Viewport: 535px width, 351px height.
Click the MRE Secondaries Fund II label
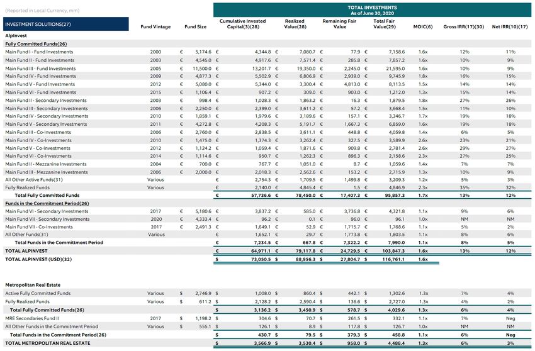(x=31, y=318)
